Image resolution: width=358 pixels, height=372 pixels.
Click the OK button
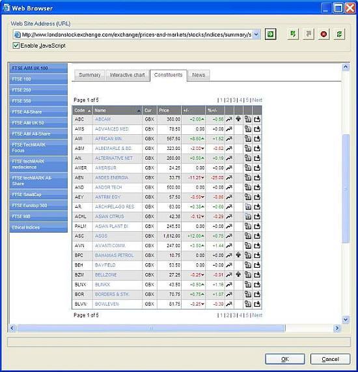coord(284,359)
